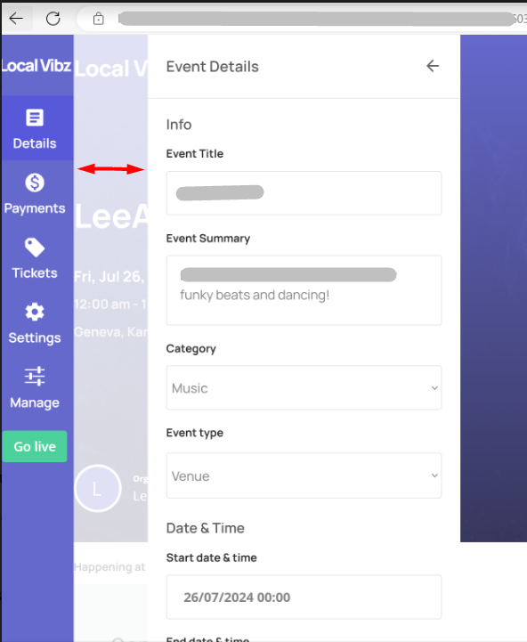The image size is (527, 642).
Task: Switch to the Tickets menu label
Action: tap(35, 272)
